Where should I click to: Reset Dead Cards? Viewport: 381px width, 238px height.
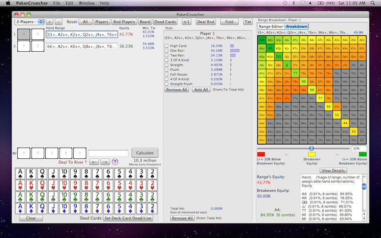click(165, 21)
